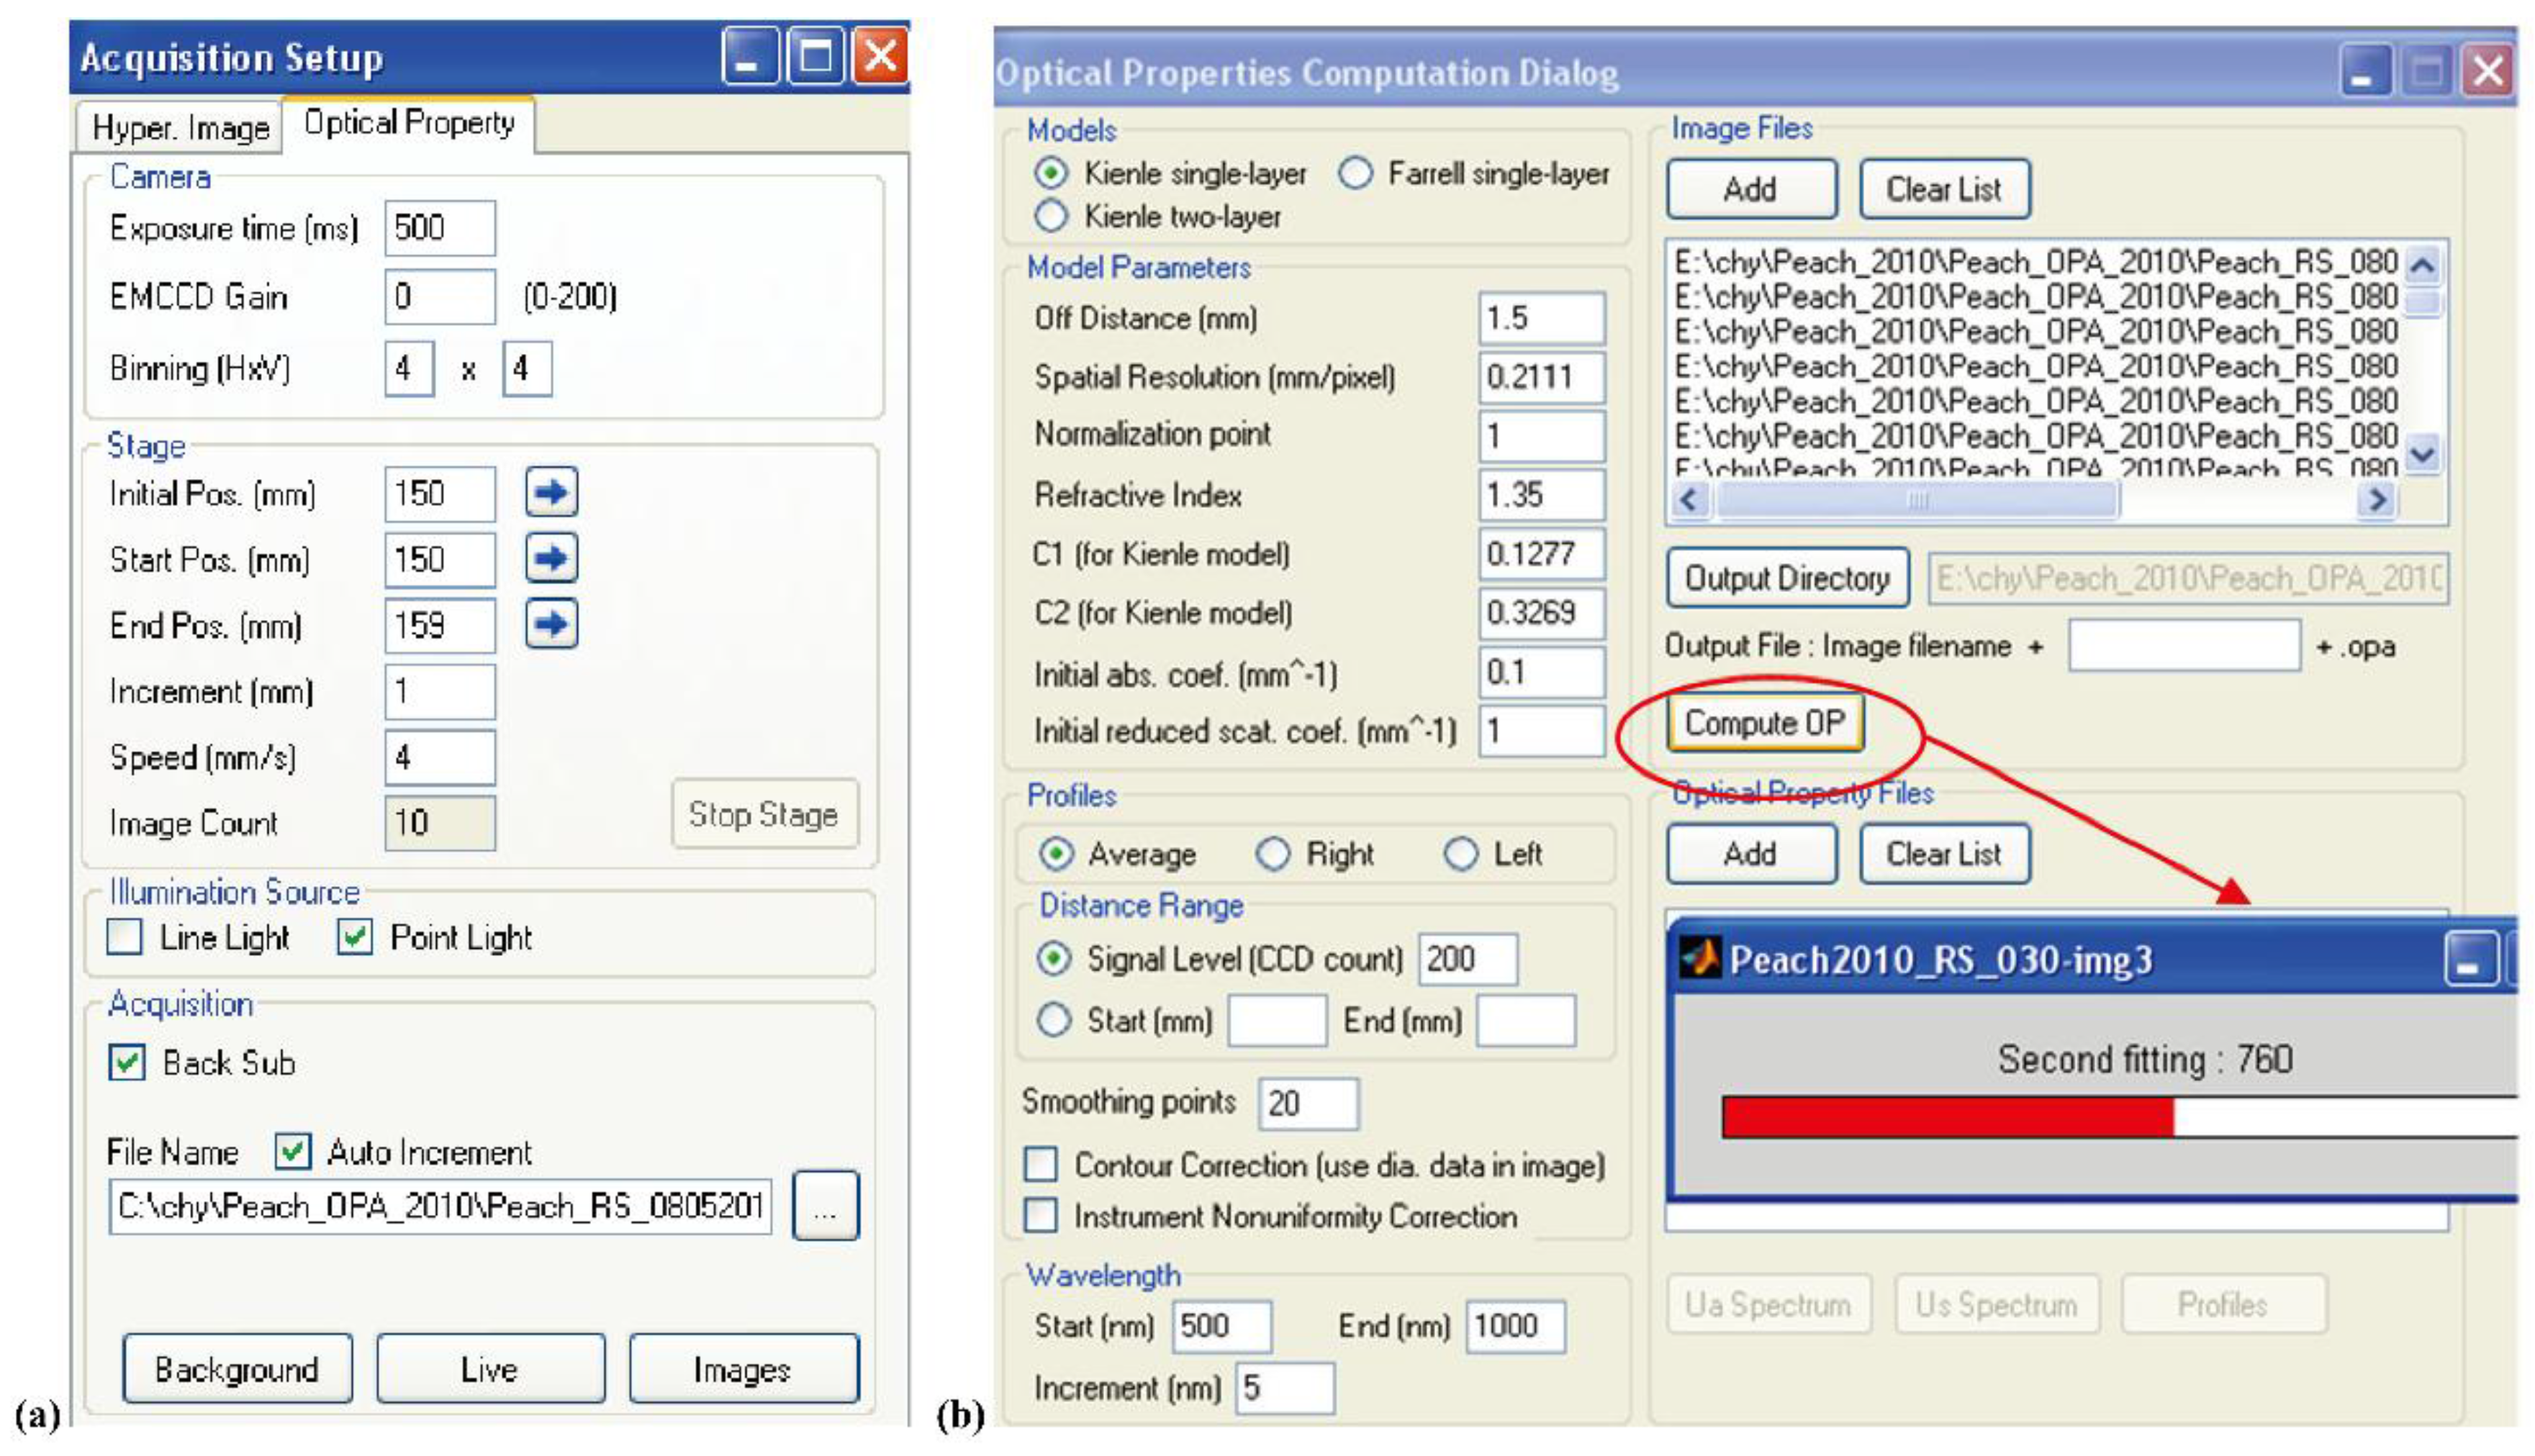Click the Exposure time input field
This screenshot has width=2535, height=1456.
(439, 228)
